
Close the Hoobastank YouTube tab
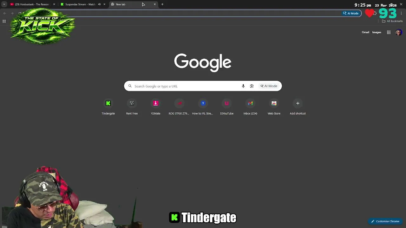coord(54,4)
